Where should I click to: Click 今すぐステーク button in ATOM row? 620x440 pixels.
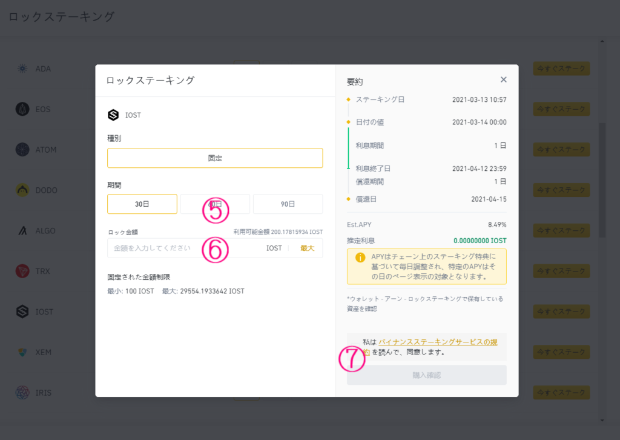[x=561, y=150]
